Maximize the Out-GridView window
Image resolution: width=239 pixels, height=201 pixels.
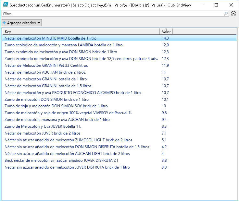point(216,5)
